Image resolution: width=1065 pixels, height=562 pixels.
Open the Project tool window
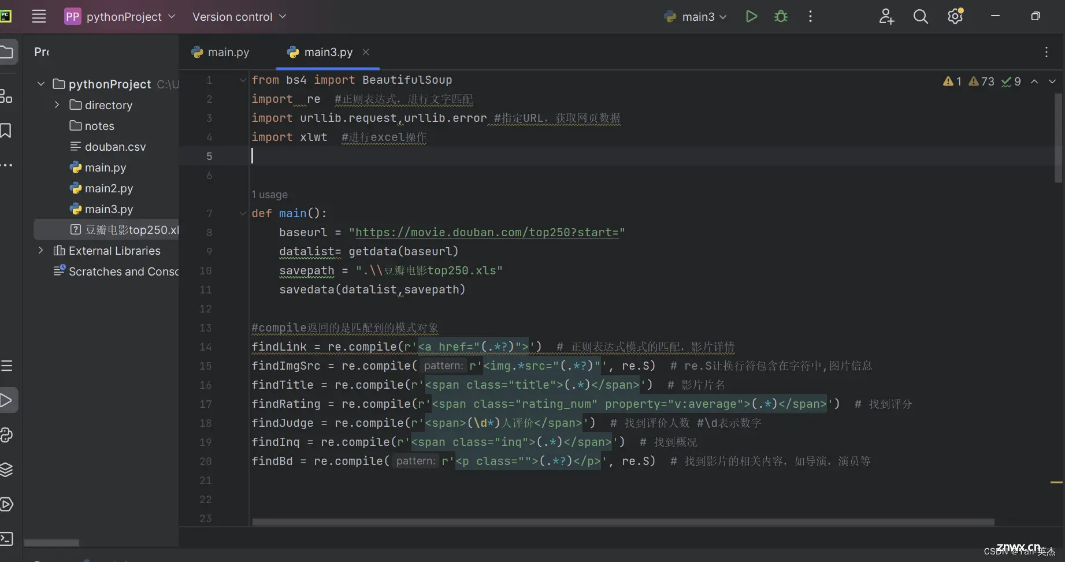coord(7,53)
